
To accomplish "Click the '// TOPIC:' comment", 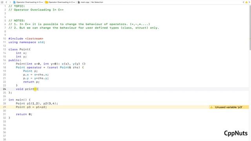I will click(x=16, y=6).
